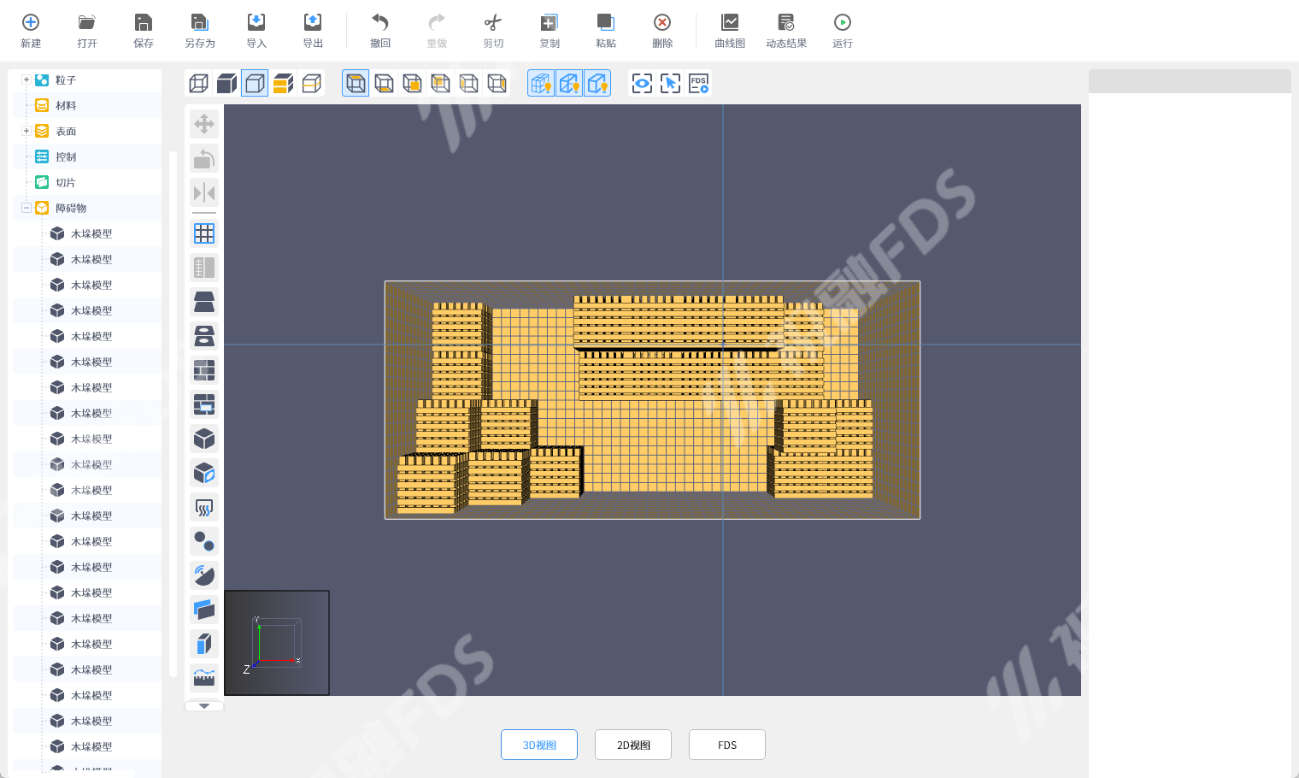The height and width of the screenshot is (778, 1299).
Task: Select the rotate object tool
Action: [x=204, y=158]
